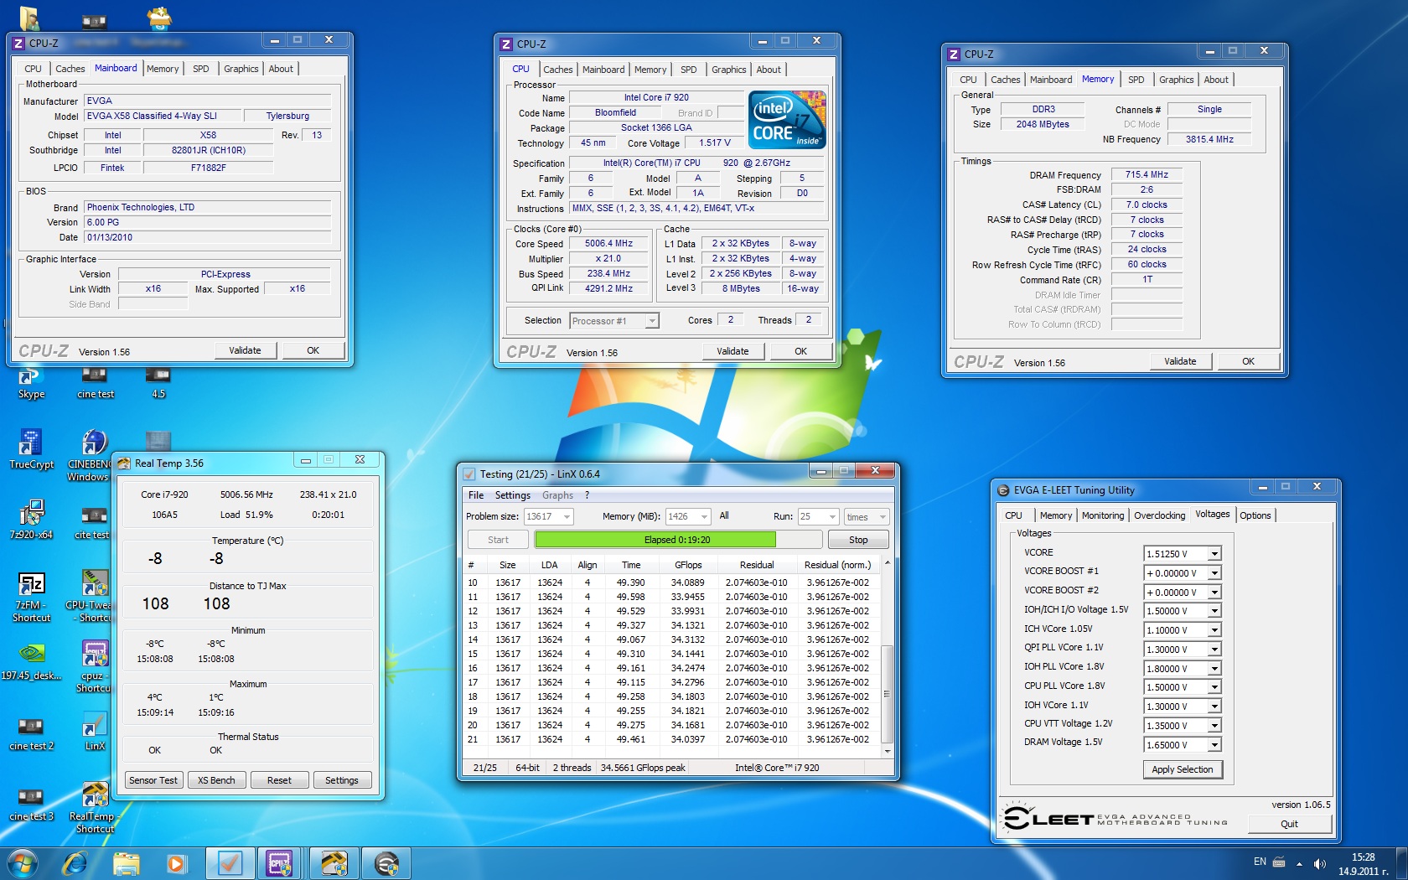Switch to Real Temp via its taskbar button
The image size is (1408, 880).
coord(334,862)
